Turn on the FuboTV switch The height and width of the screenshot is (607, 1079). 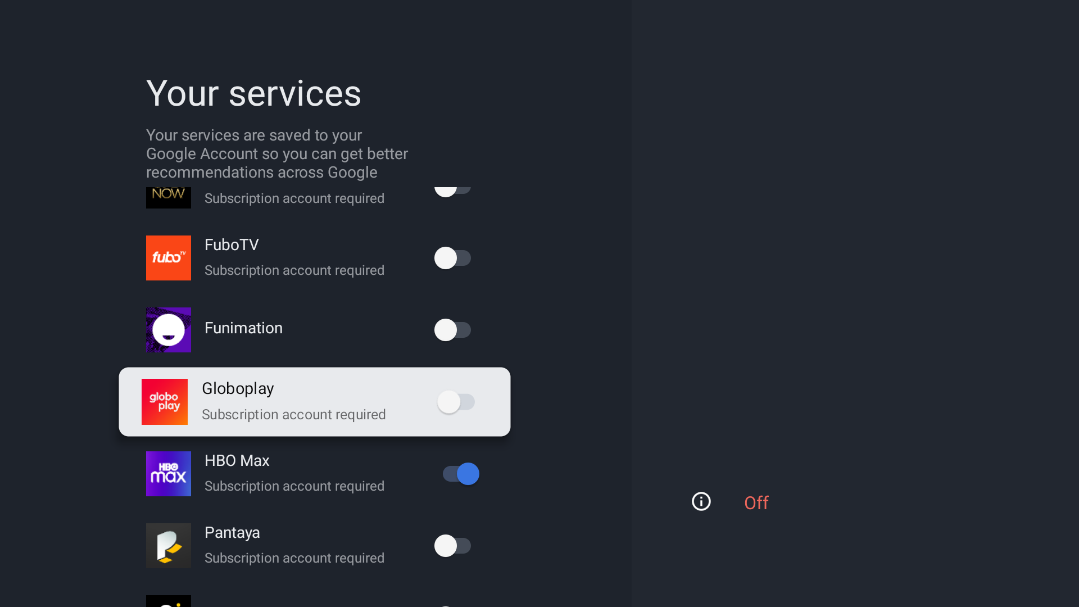(x=453, y=258)
